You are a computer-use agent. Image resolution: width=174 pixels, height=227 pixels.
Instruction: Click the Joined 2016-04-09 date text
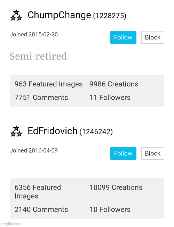tap(34, 150)
